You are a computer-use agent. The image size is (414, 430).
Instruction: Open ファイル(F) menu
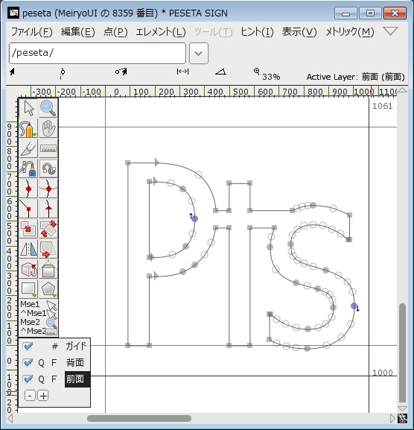coord(31,32)
